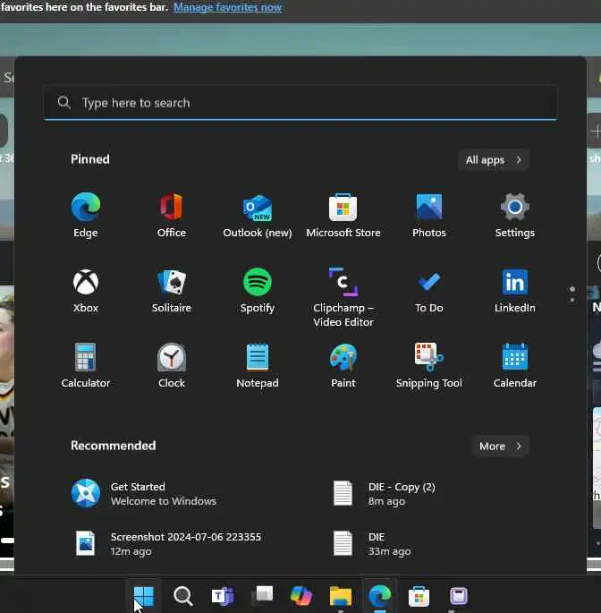Expand the All apps list
This screenshot has height=613, width=601.
click(494, 160)
